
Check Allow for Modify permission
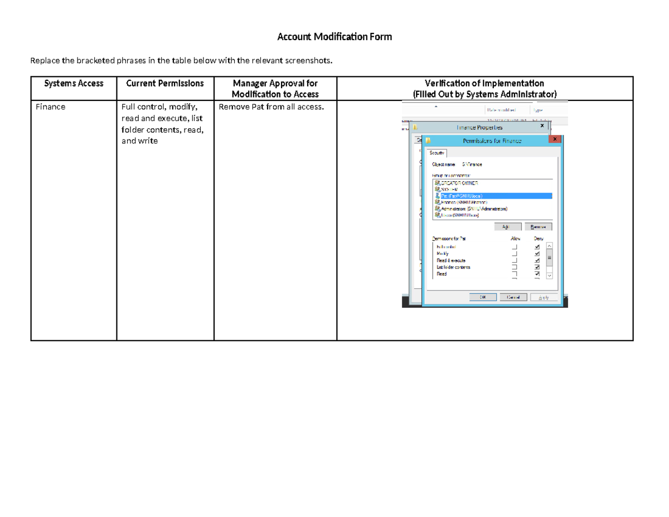tap(515, 254)
